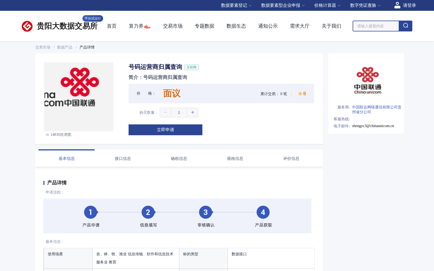Go to 数据产品 in breadcrumb
The image size is (434, 271).
point(65,47)
